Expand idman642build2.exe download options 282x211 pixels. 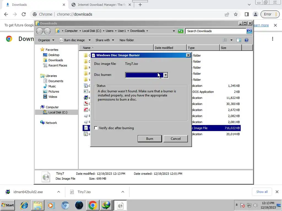tap(59, 192)
